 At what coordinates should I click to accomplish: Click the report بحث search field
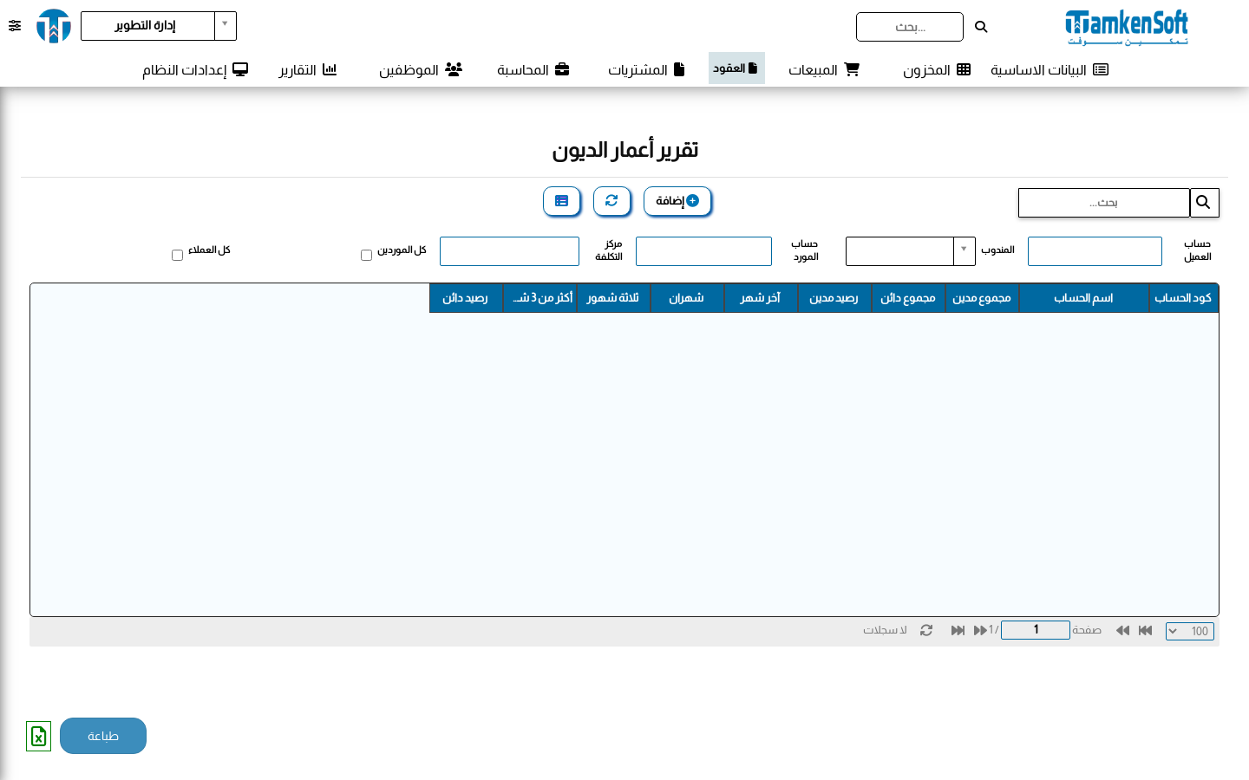(x=1104, y=203)
